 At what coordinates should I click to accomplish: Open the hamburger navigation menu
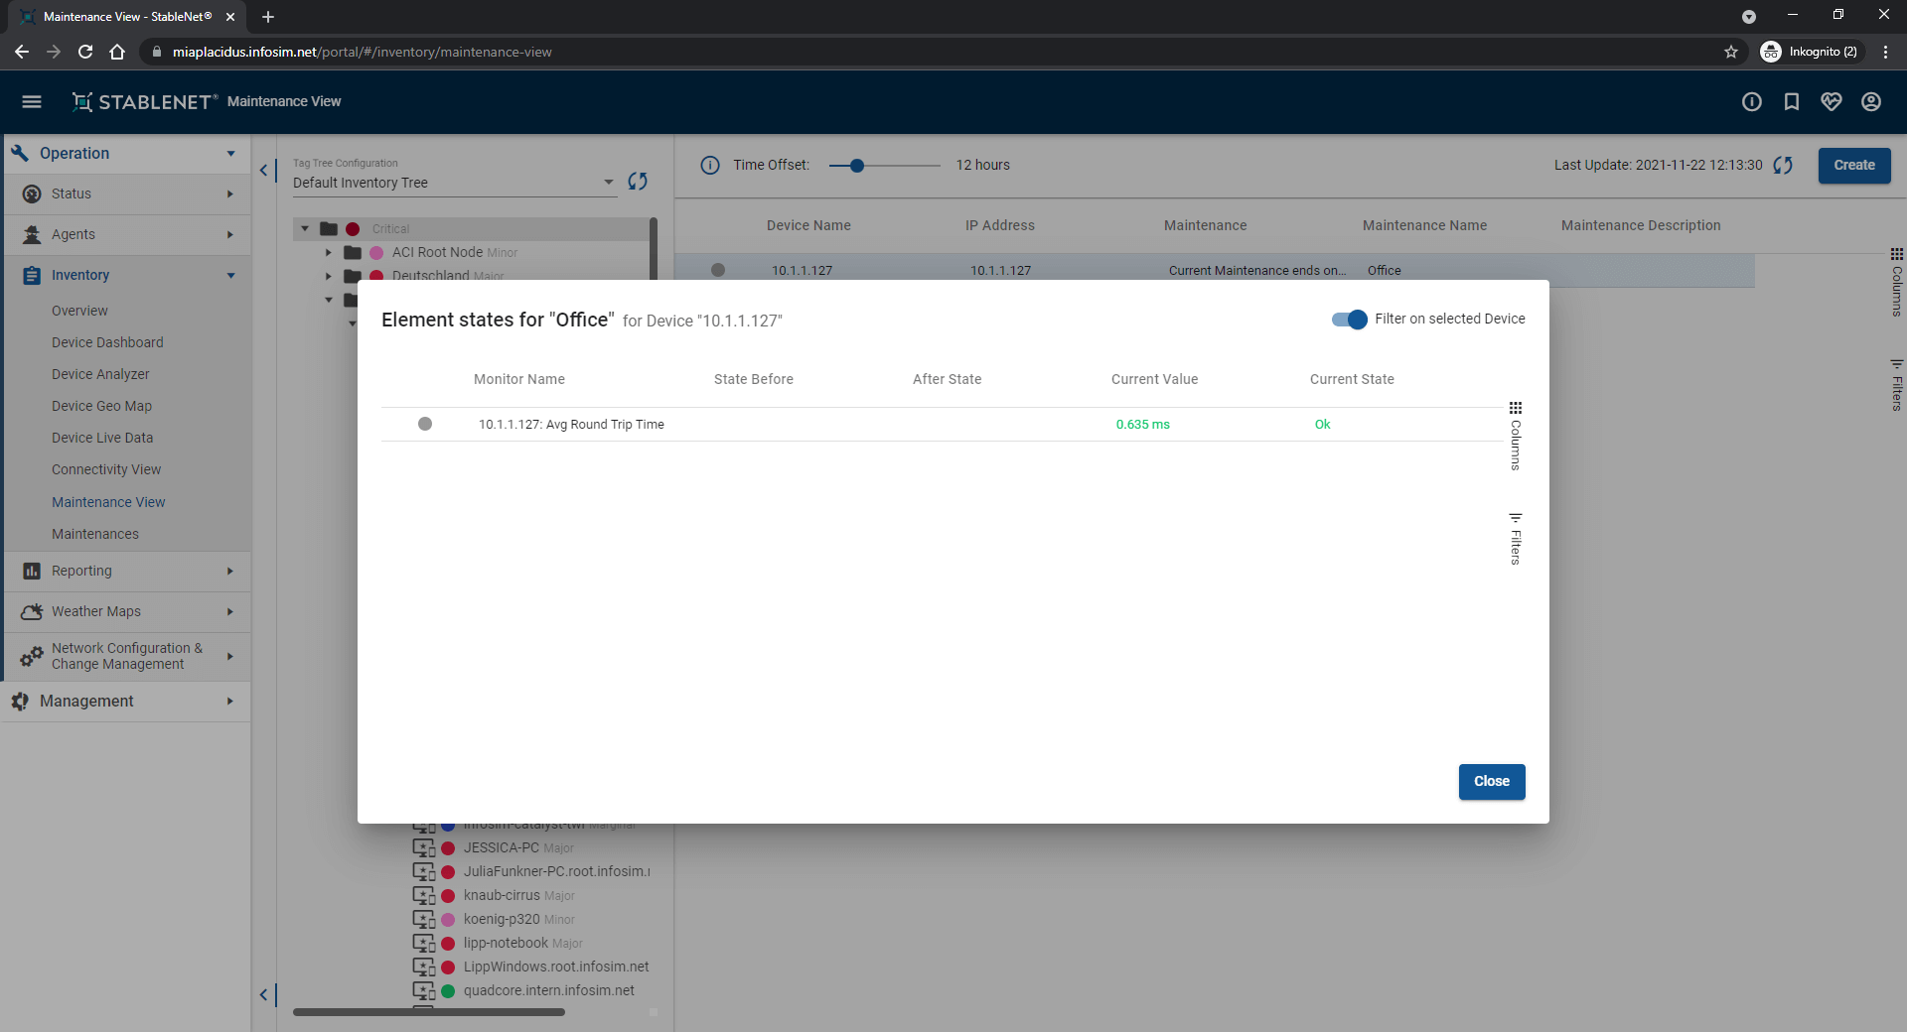[32, 101]
